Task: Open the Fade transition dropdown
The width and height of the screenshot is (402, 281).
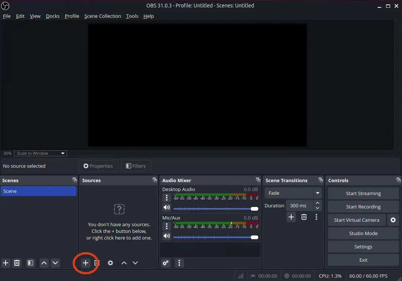Action: pyautogui.click(x=293, y=193)
